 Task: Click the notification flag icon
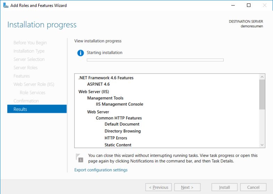(80, 158)
